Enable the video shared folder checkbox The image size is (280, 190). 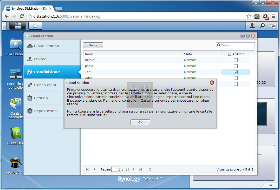[236, 78]
